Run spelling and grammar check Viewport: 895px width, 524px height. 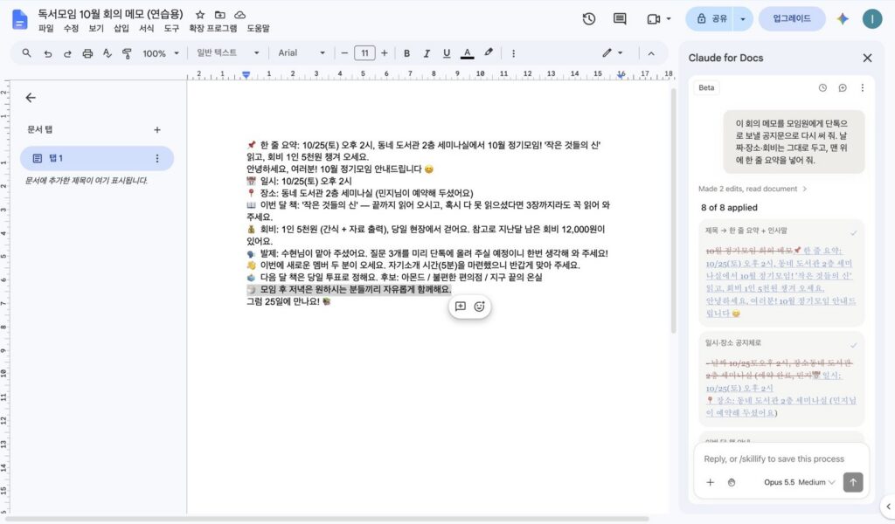click(x=108, y=53)
